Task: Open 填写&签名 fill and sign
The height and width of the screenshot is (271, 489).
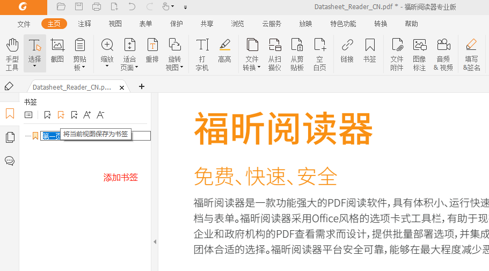Action: 471,54
